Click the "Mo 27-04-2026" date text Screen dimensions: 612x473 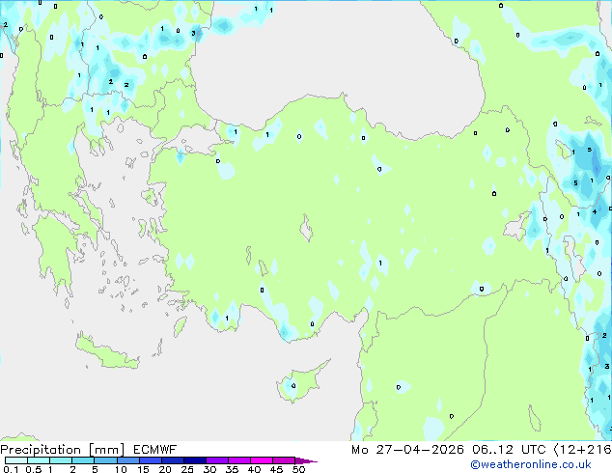coord(407,450)
